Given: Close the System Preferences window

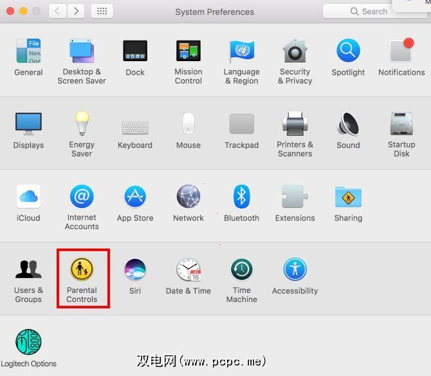Looking at the screenshot, I should [x=10, y=12].
